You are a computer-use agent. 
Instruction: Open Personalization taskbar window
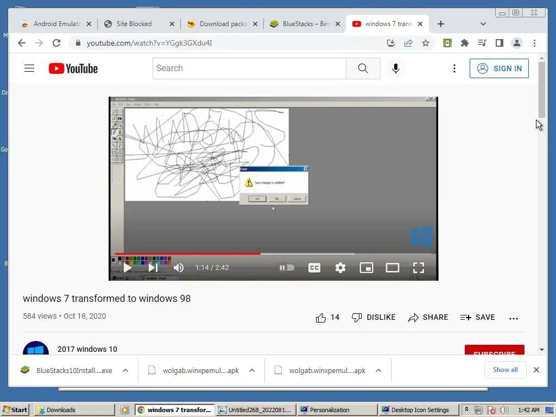[337, 410]
